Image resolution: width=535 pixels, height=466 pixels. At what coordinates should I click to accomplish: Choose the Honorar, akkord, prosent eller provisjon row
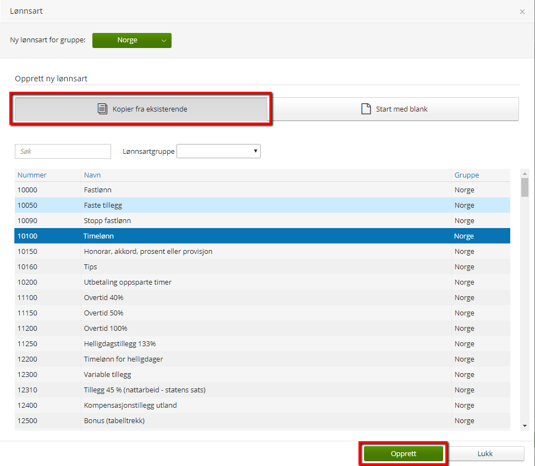click(x=262, y=251)
